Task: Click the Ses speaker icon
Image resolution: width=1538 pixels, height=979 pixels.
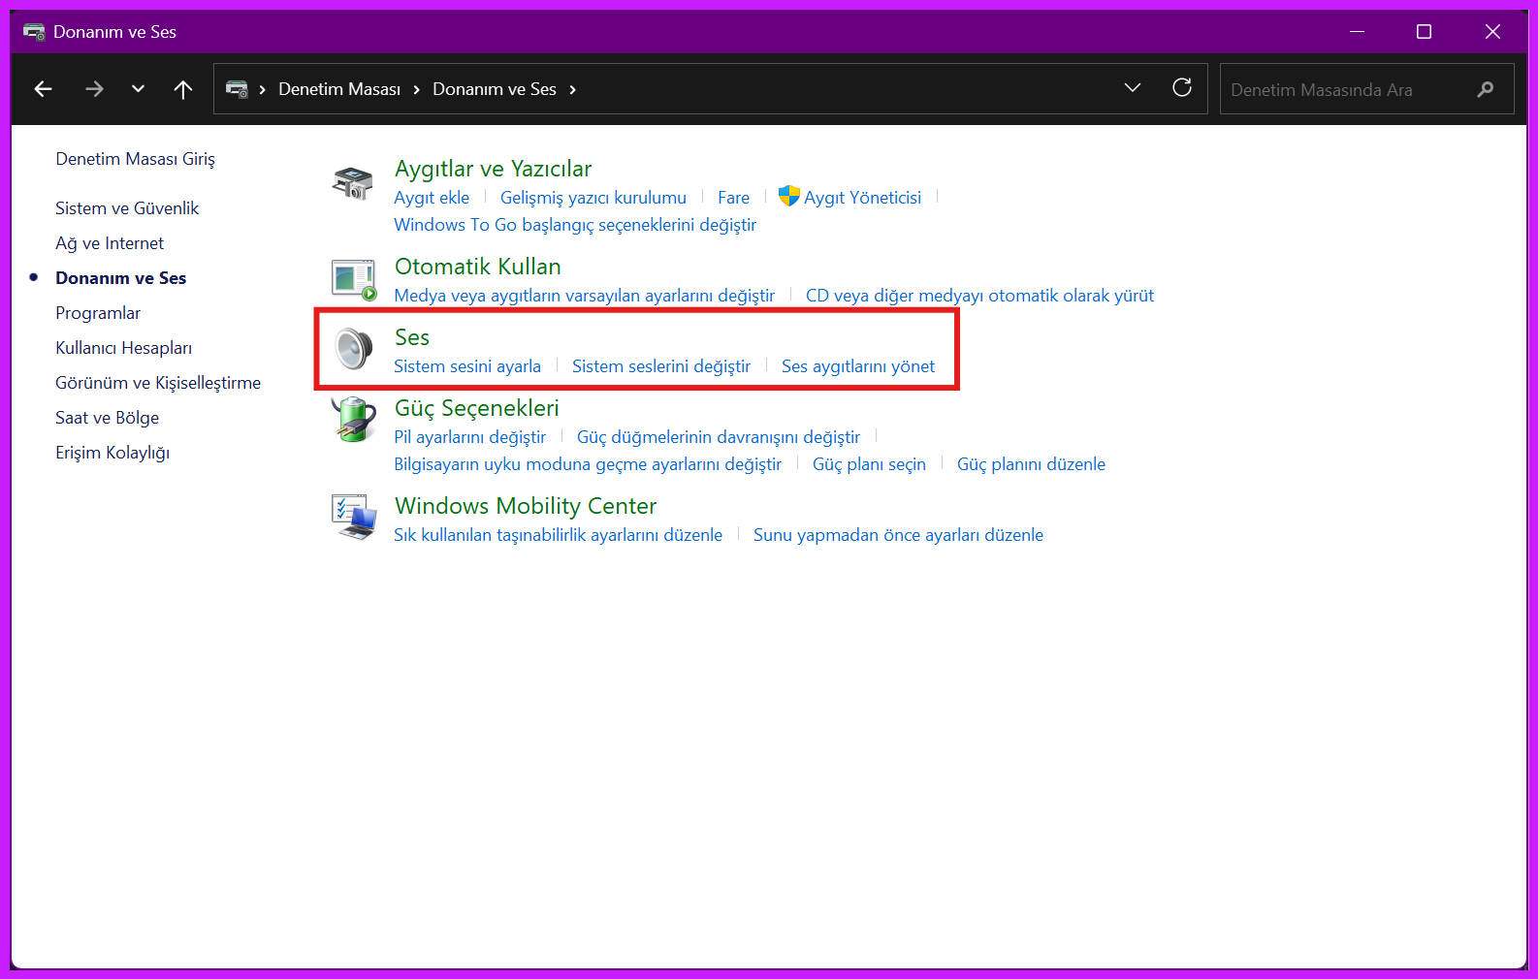Action: point(353,349)
